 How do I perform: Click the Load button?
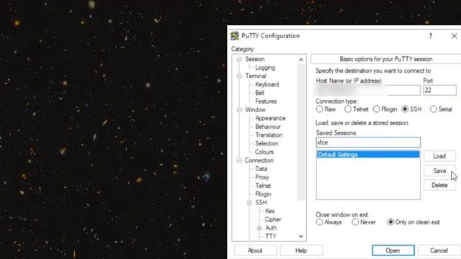(x=439, y=156)
